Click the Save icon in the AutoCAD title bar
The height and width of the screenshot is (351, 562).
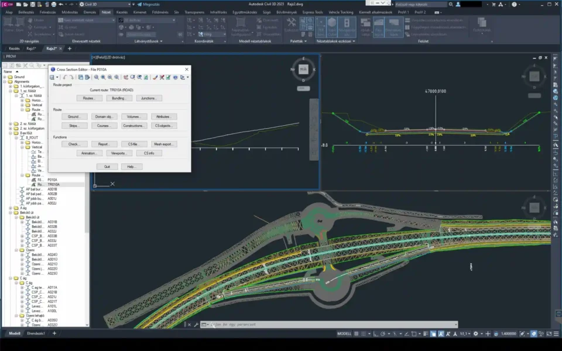33,4
